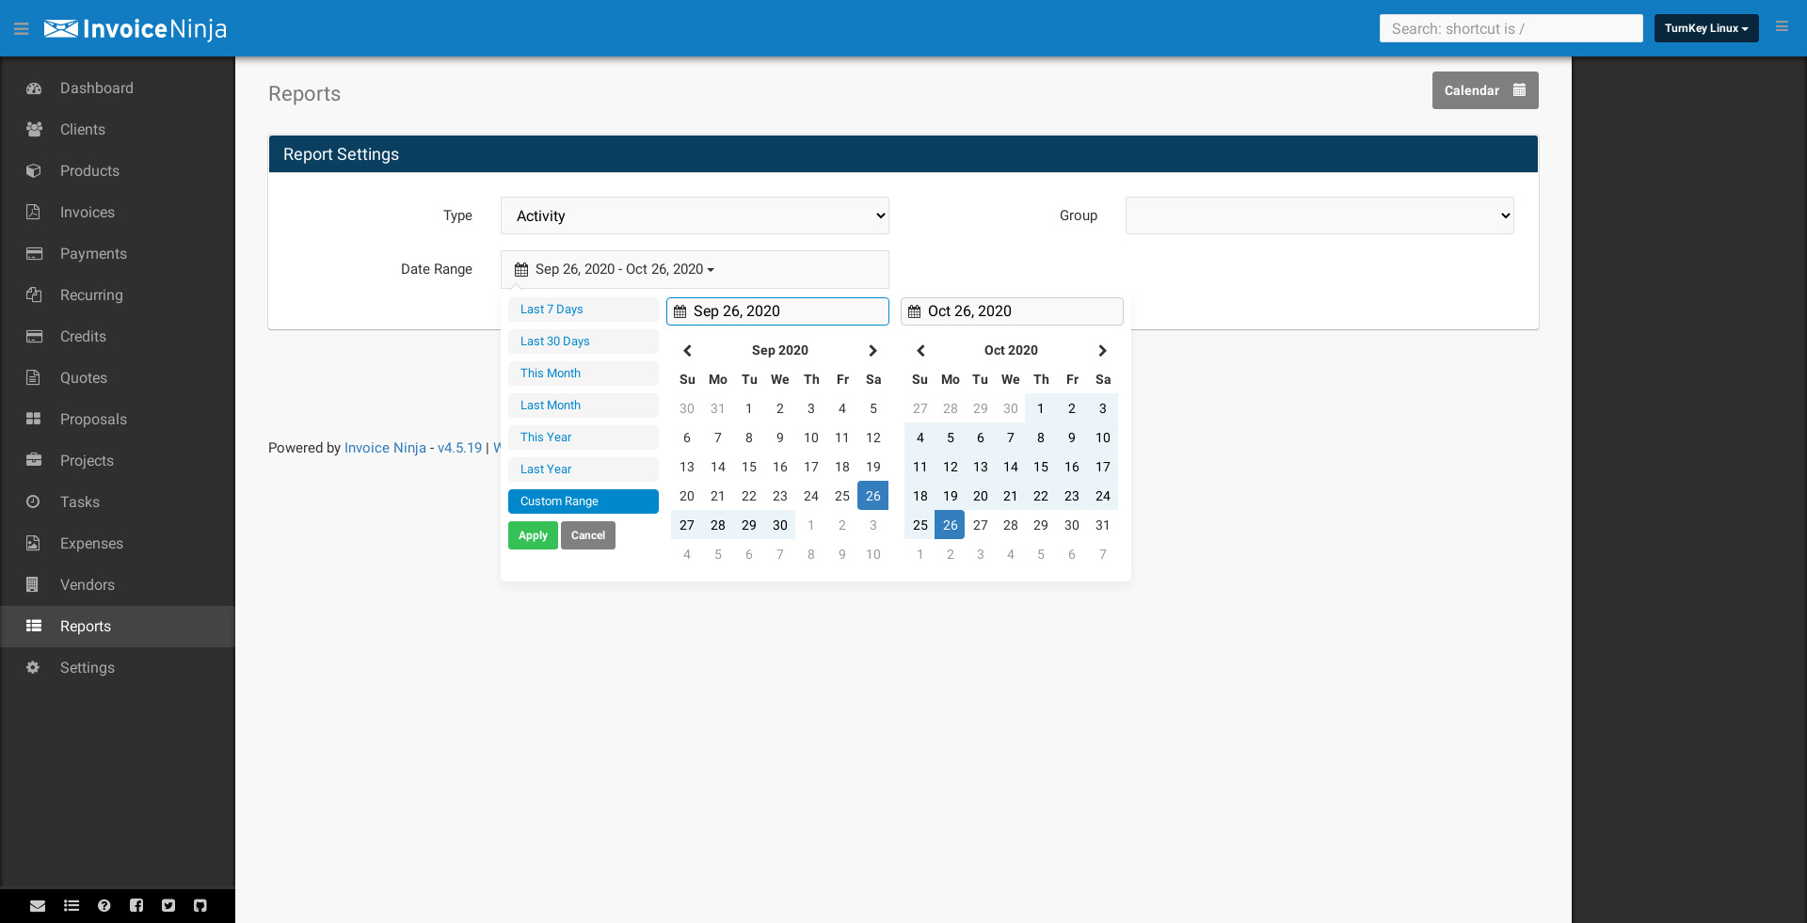Follow the Invoice Ninja footer link
Screen dimensions: 1807x923
click(x=385, y=448)
